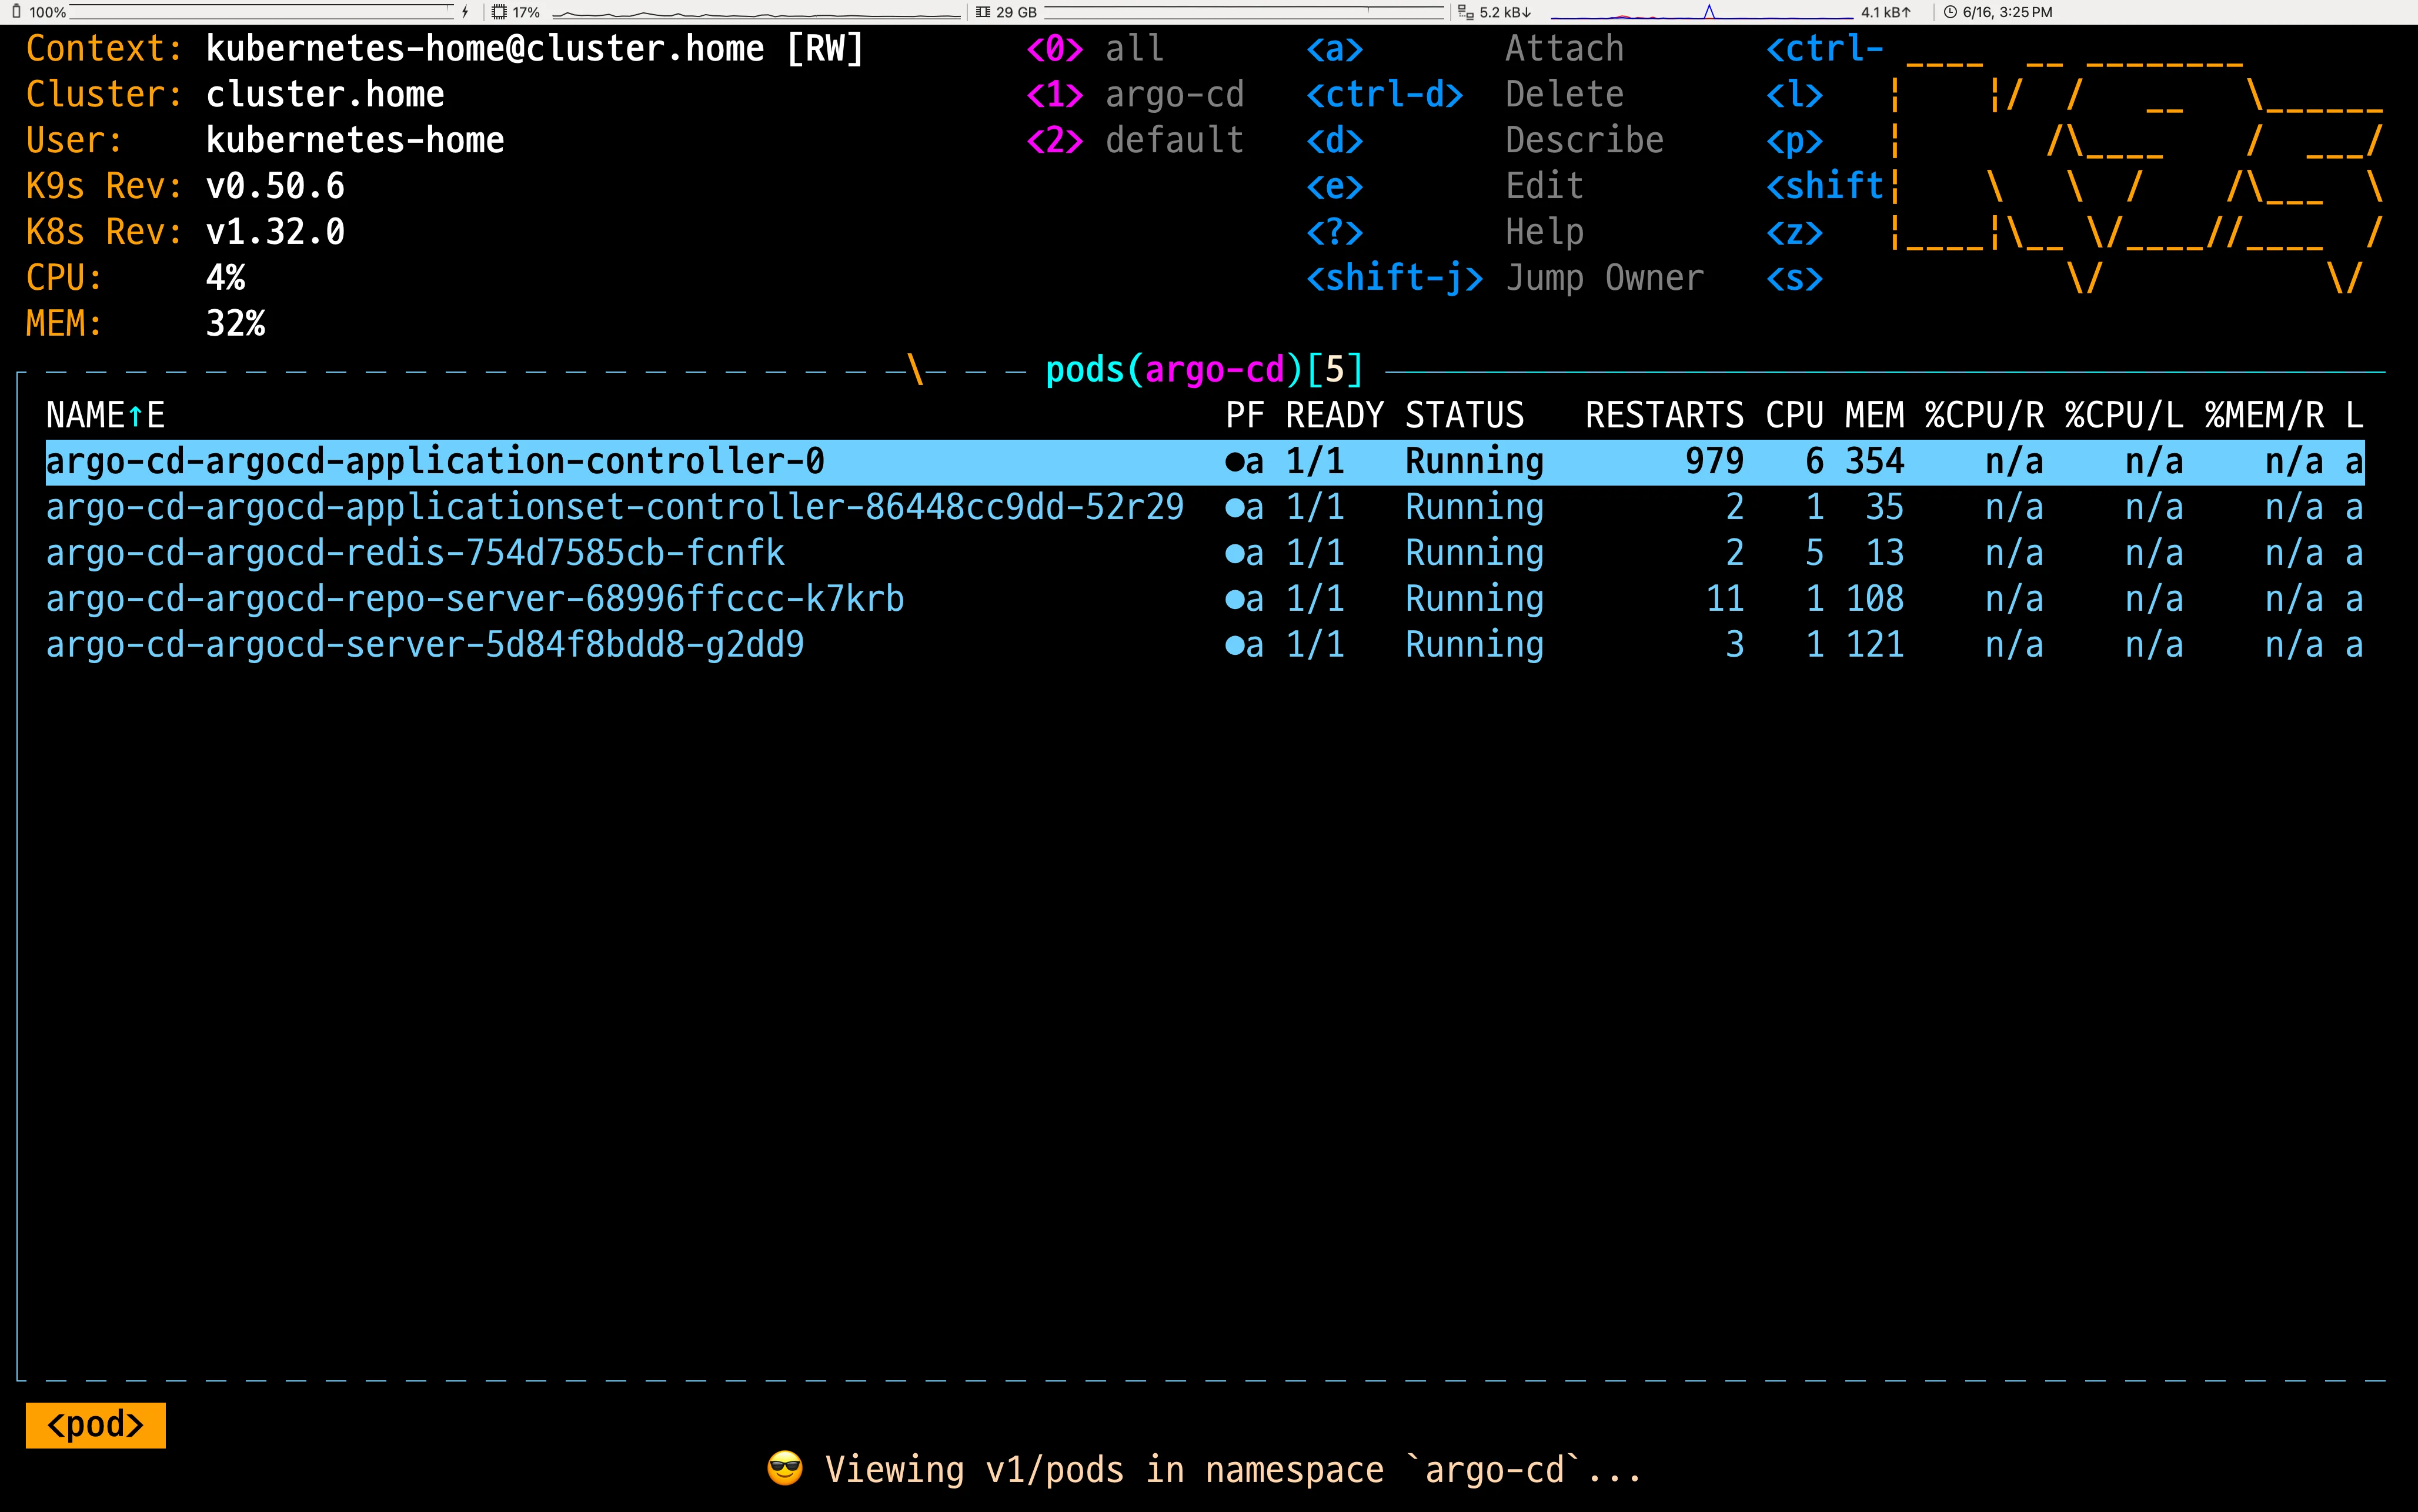Click the CPU chip icon showing 17%
Viewport: 2418px width, 1512px height.
pyautogui.click(x=499, y=12)
